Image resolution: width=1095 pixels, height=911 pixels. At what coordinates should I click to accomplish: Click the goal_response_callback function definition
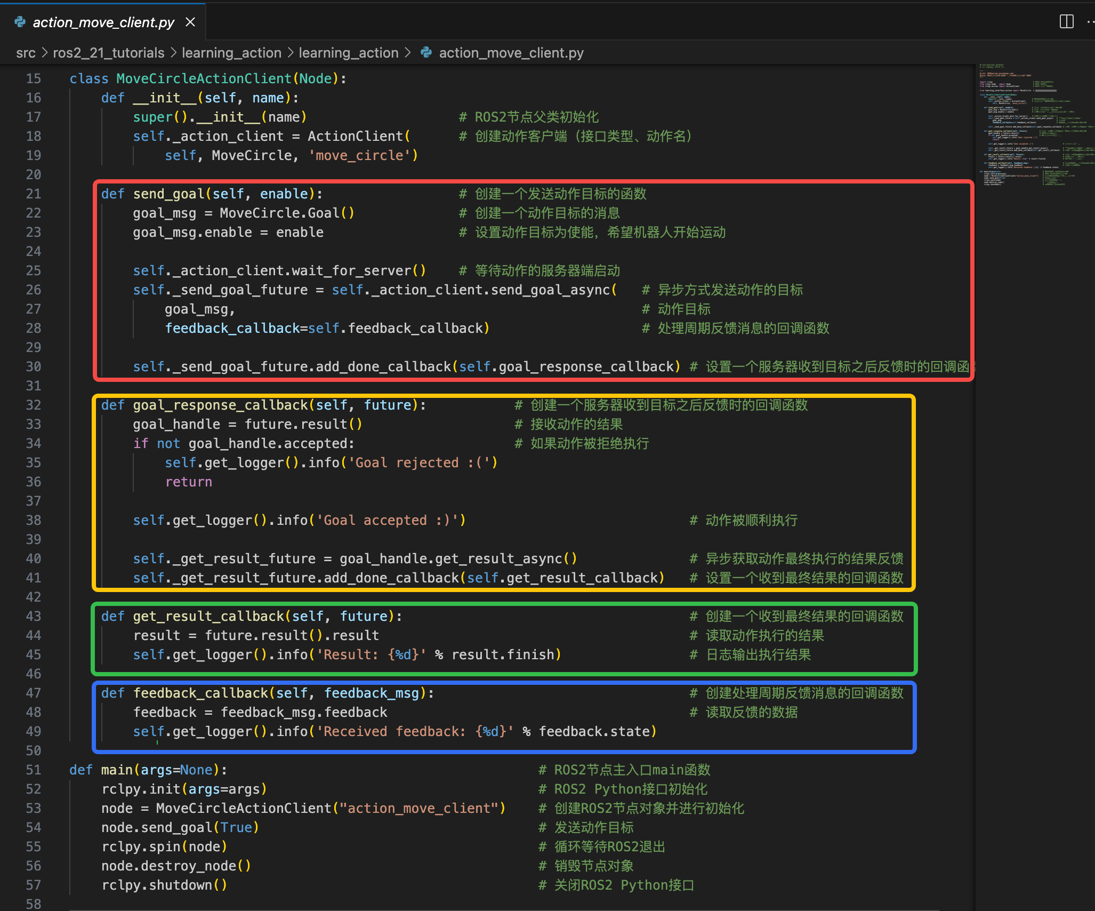pos(220,405)
